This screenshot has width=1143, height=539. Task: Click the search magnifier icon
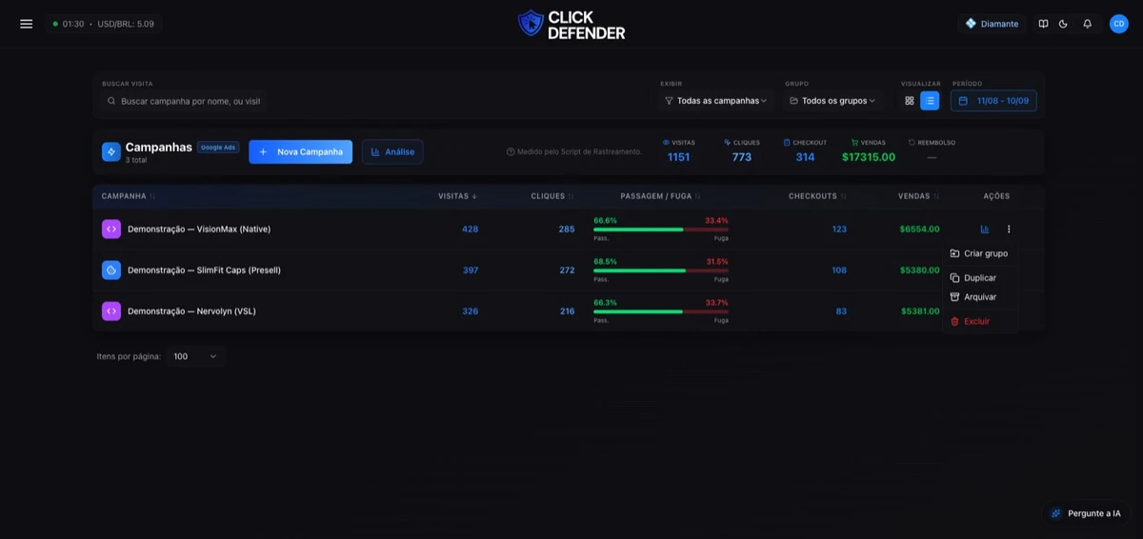tap(111, 101)
